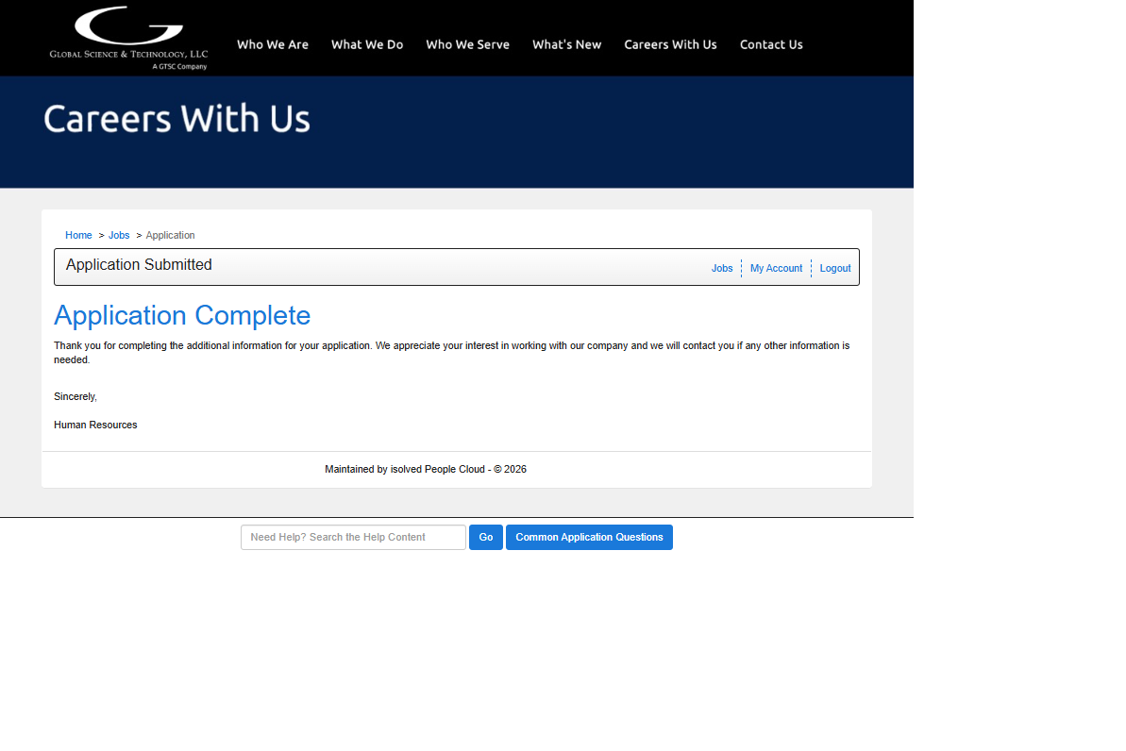Open the What's New menu item

click(566, 44)
